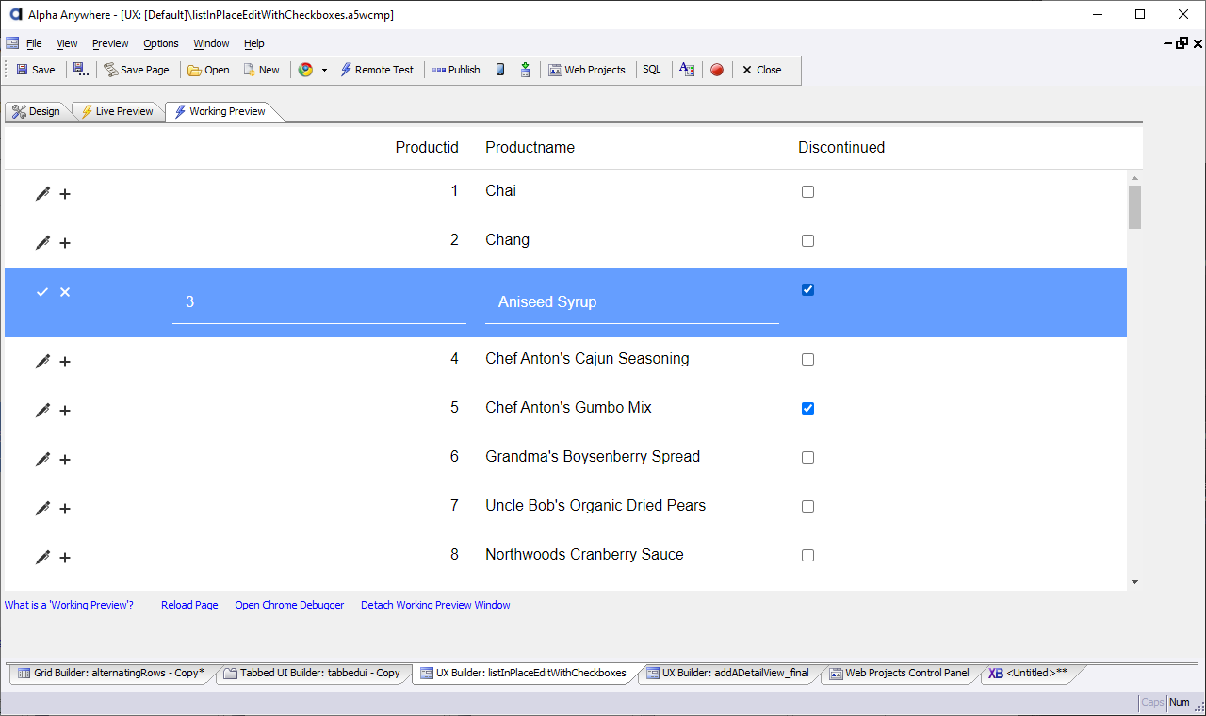Open the Options menu
1206x716 pixels.
(x=161, y=43)
